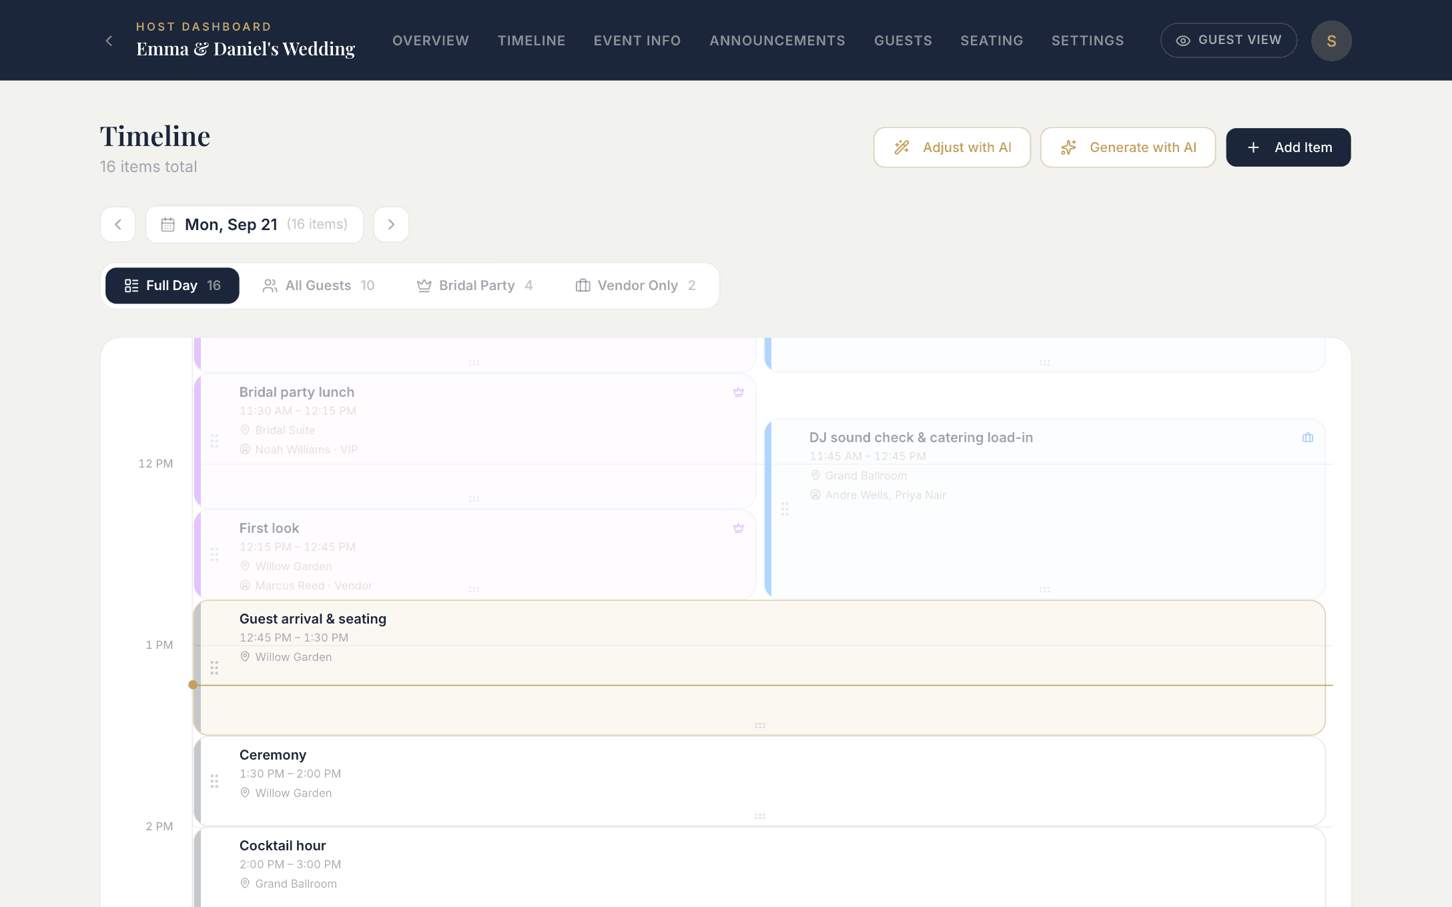Open the Mon, Sep 21 date picker
This screenshot has height=907, width=1452.
(254, 225)
